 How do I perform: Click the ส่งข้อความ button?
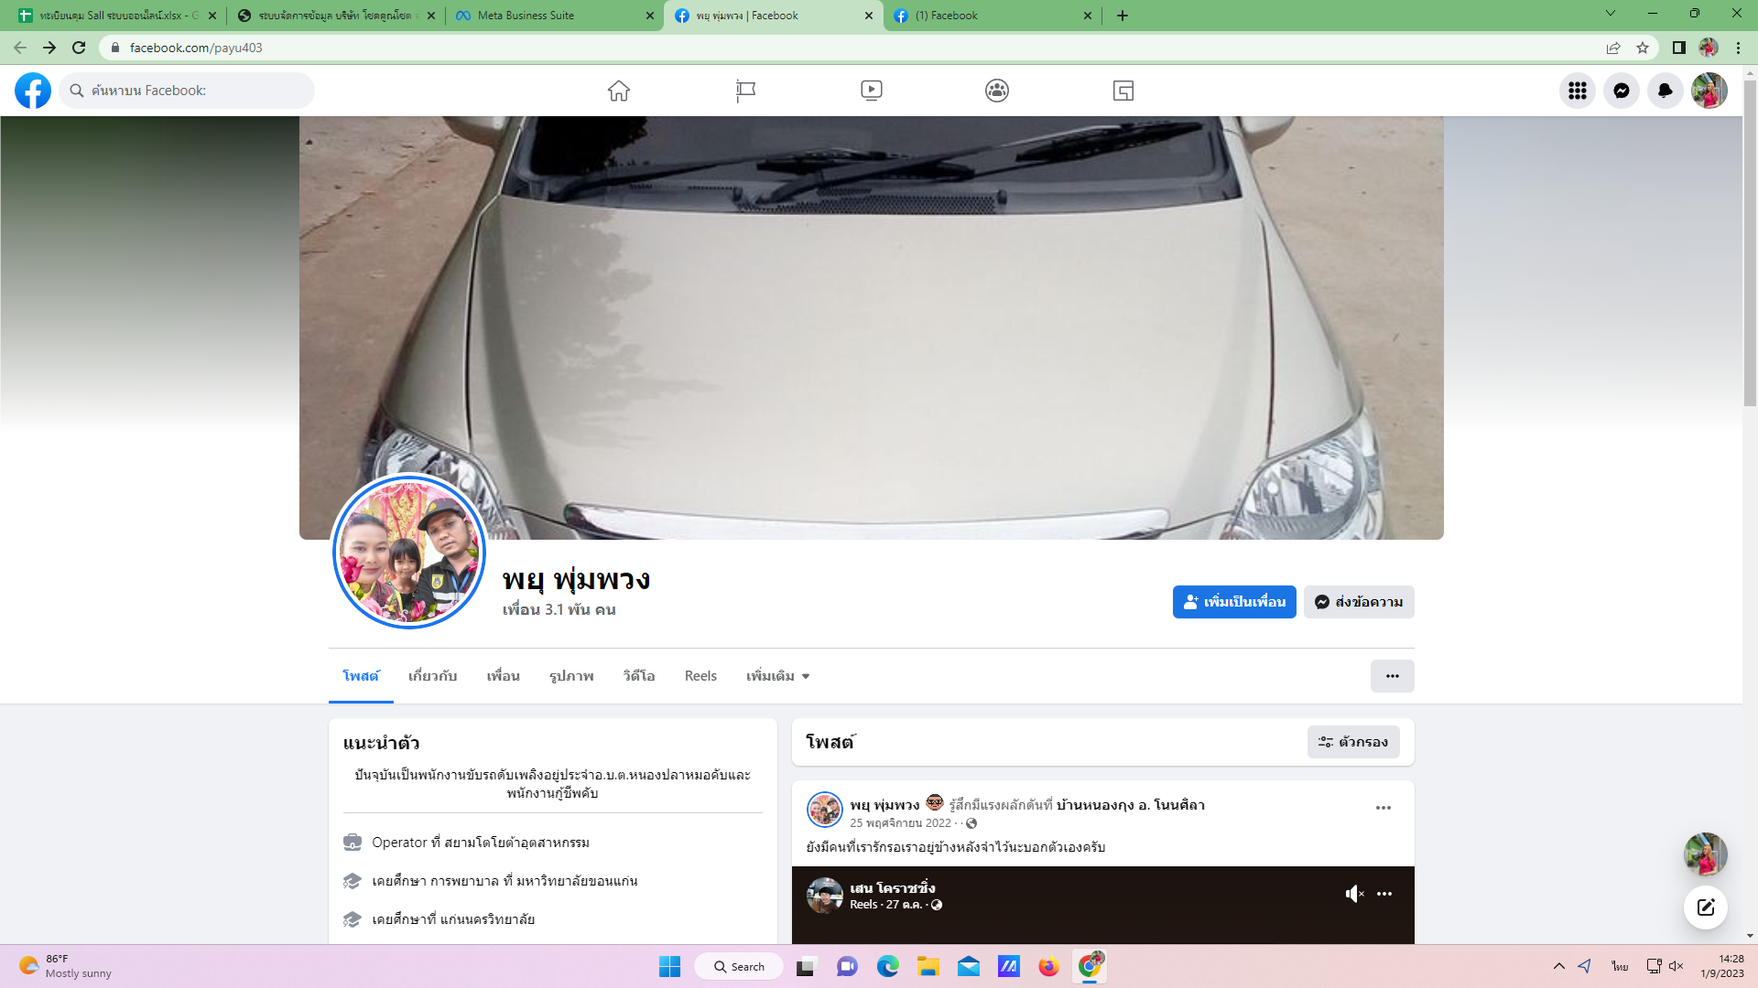pos(1359,602)
